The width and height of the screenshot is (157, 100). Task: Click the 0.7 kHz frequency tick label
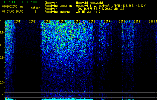click(x=2, y=82)
